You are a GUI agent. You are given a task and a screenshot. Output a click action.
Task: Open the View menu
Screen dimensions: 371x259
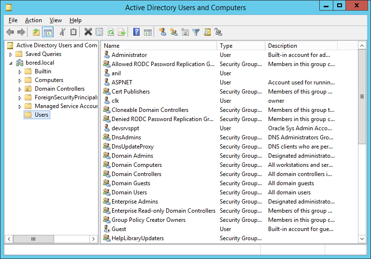tap(56, 20)
